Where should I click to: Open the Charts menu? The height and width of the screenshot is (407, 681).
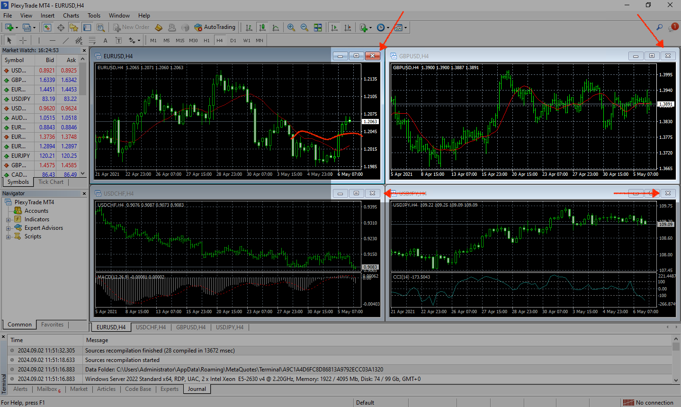click(x=71, y=15)
